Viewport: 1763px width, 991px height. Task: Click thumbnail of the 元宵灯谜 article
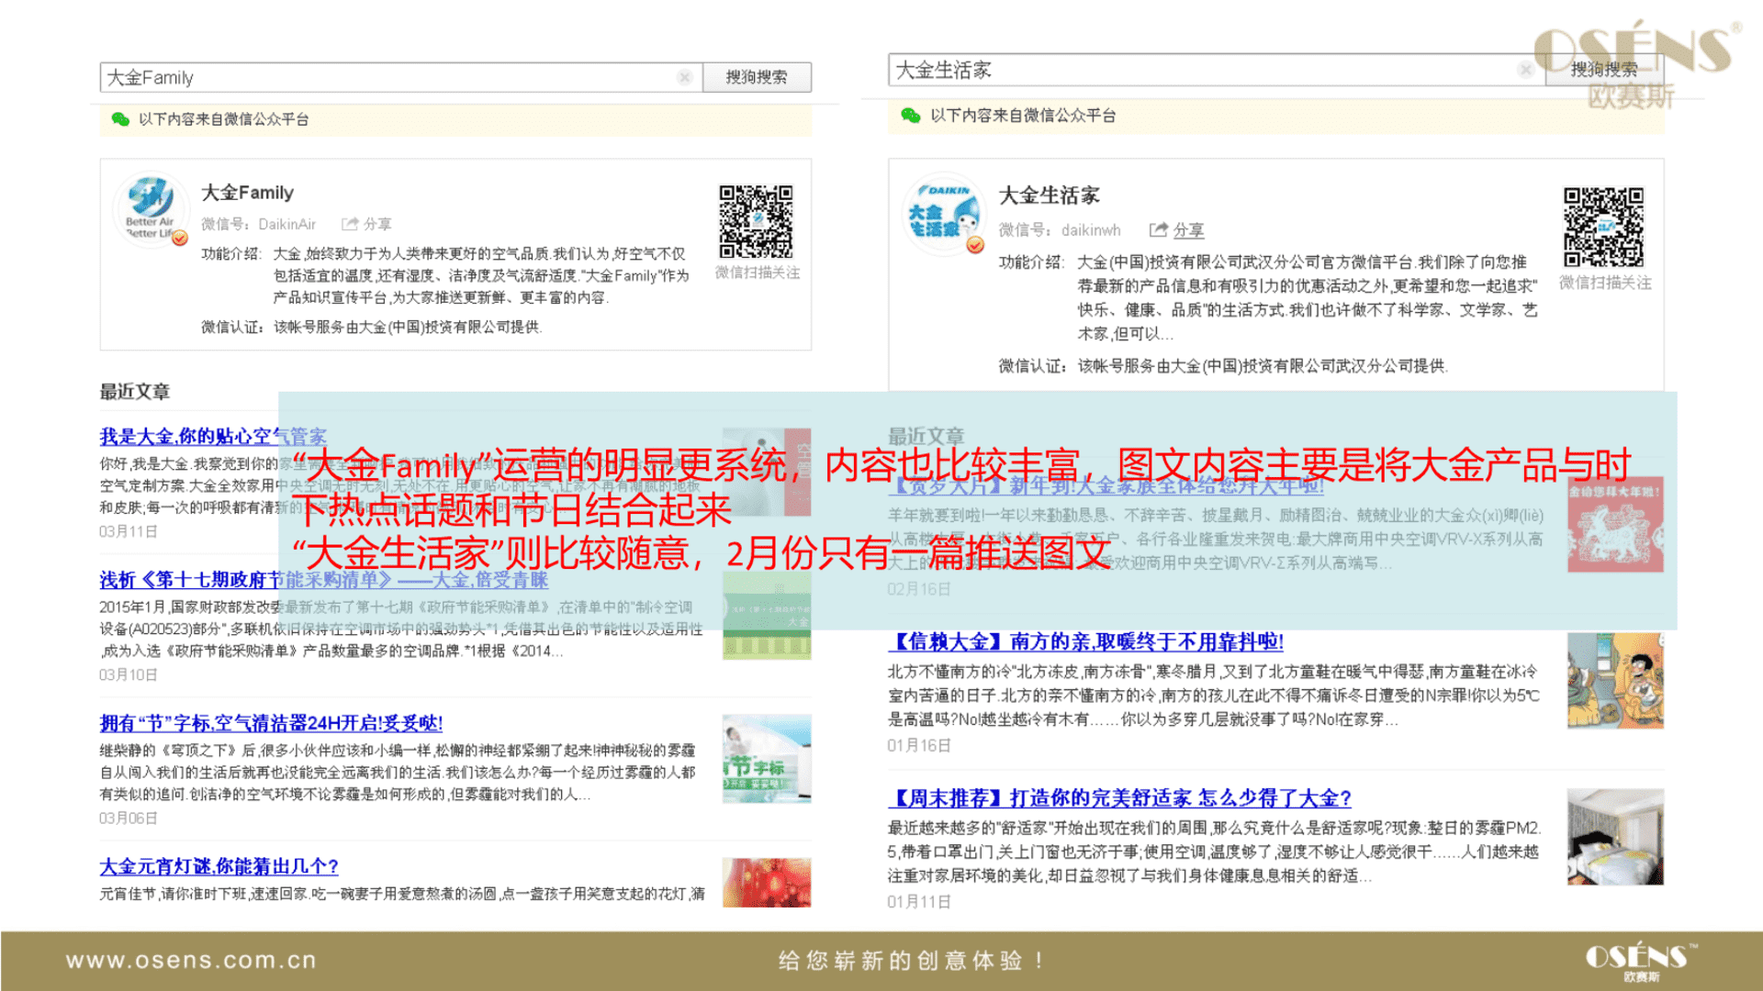pyautogui.click(x=767, y=883)
